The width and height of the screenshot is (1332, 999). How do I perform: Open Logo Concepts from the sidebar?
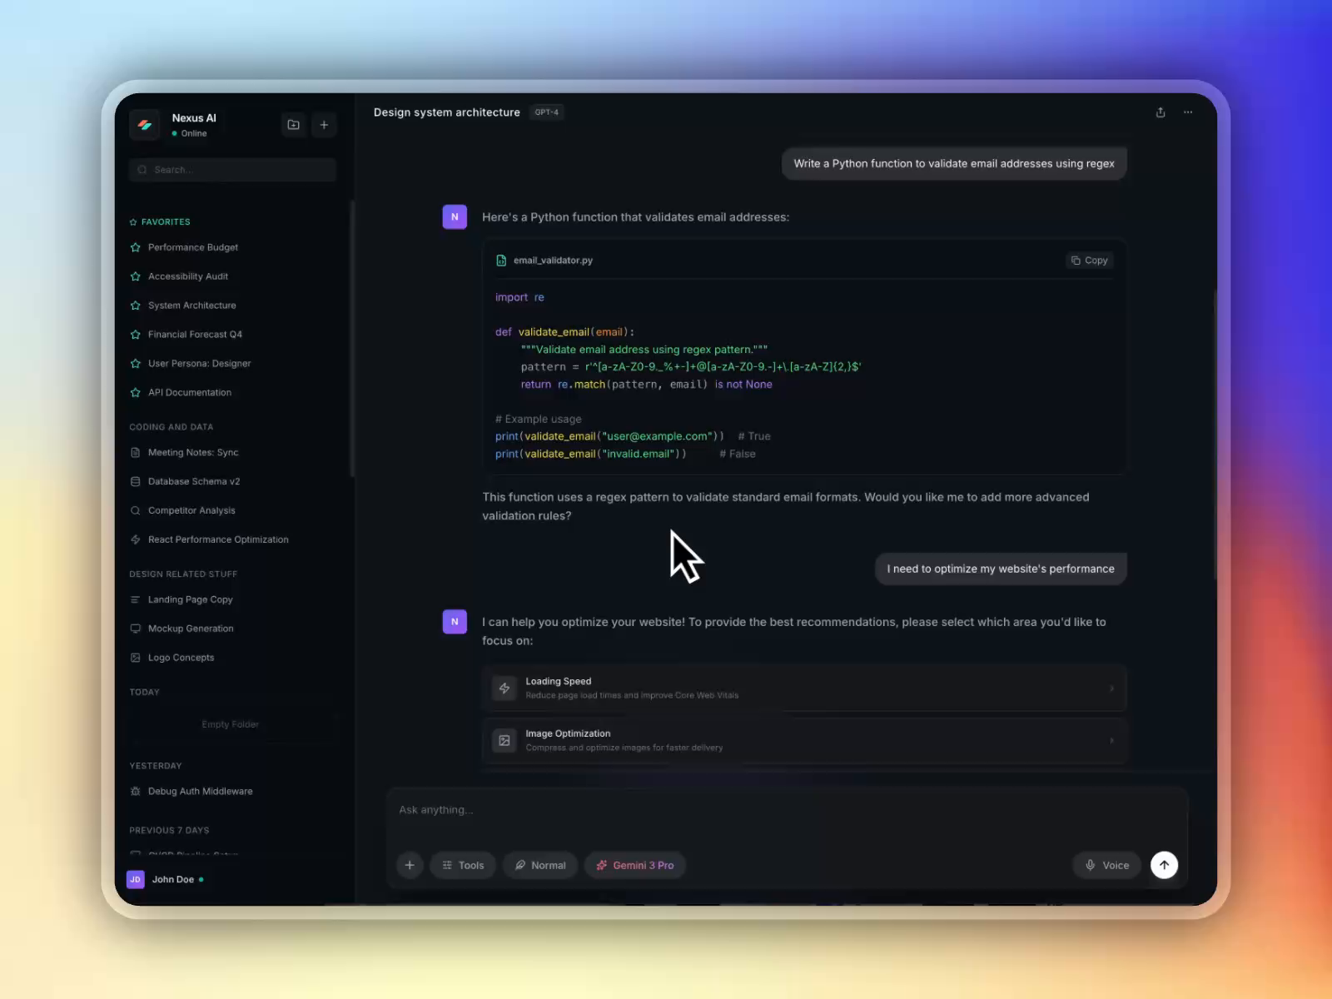pyautogui.click(x=181, y=658)
